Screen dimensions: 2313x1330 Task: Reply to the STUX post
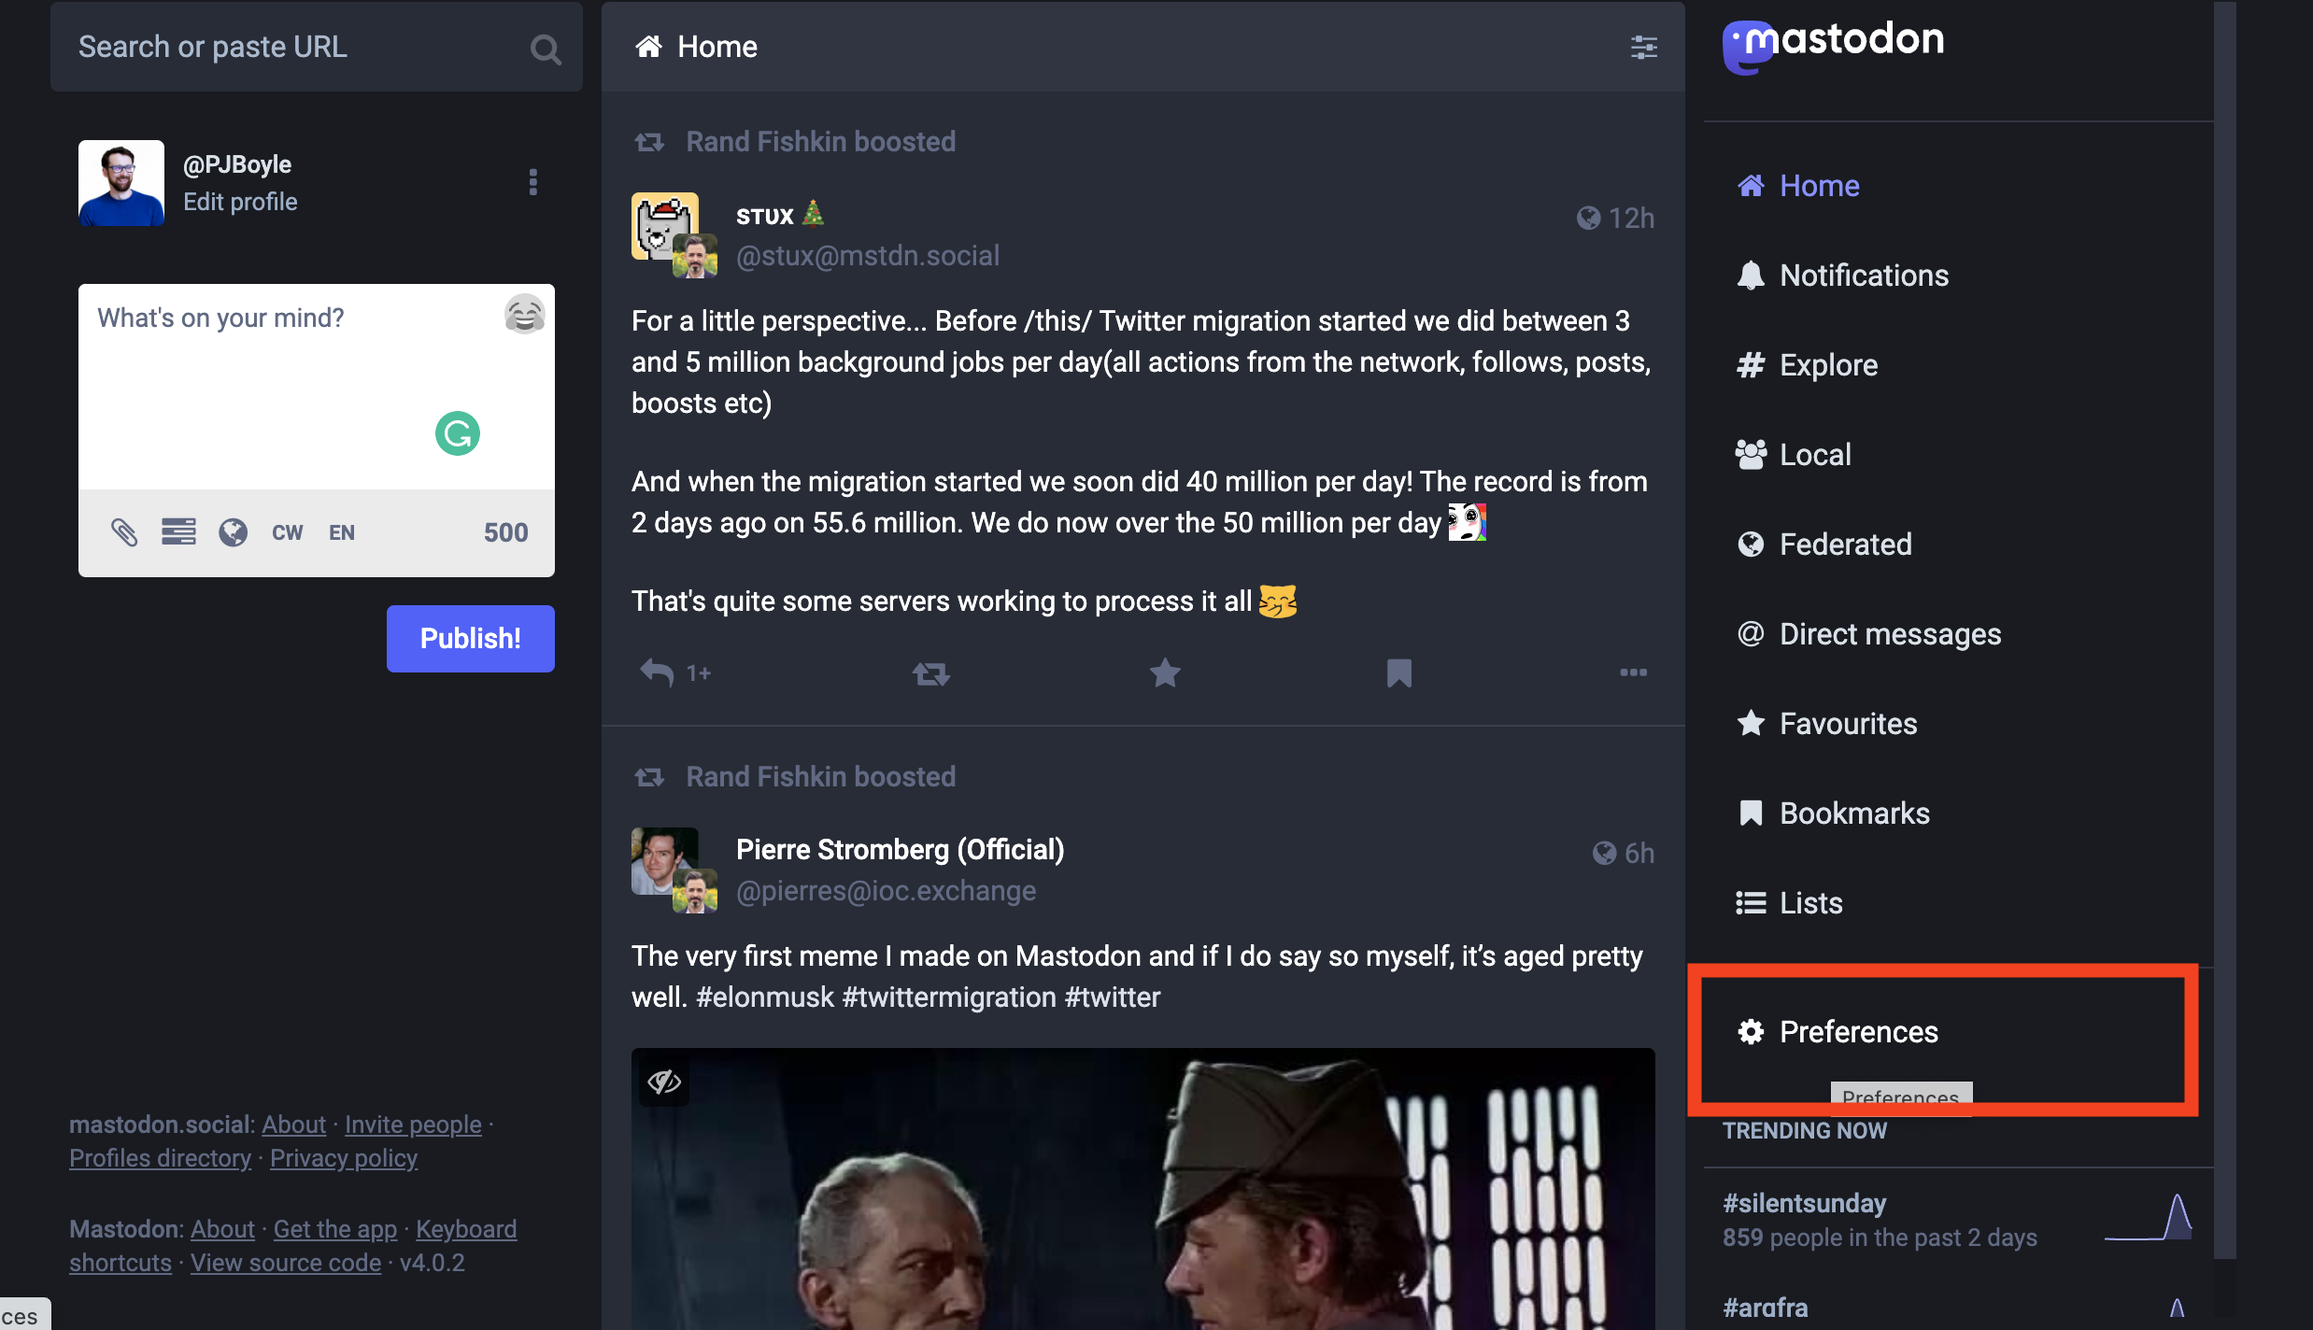tap(657, 673)
